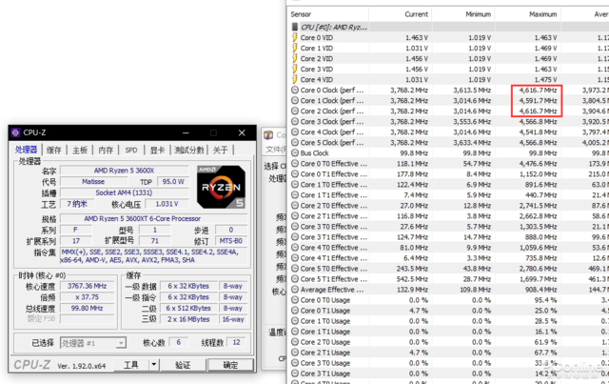Click the Core 2 Clock sensor icon
This screenshot has height=384, width=609.
coord(295,111)
